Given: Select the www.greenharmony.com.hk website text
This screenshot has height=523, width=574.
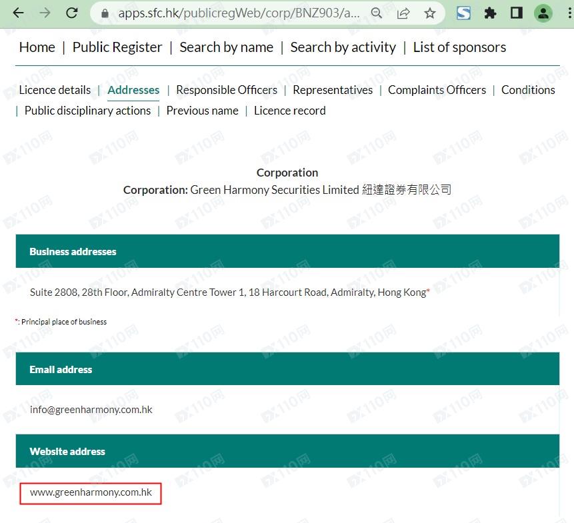Looking at the screenshot, I should [x=91, y=492].
